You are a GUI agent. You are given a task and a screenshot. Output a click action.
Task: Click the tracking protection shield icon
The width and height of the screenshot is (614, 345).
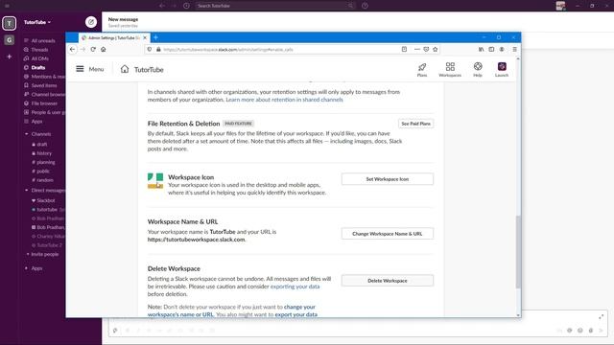click(x=150, y=49)
